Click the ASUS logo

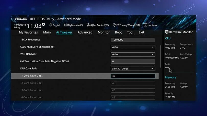pos(21,19)
